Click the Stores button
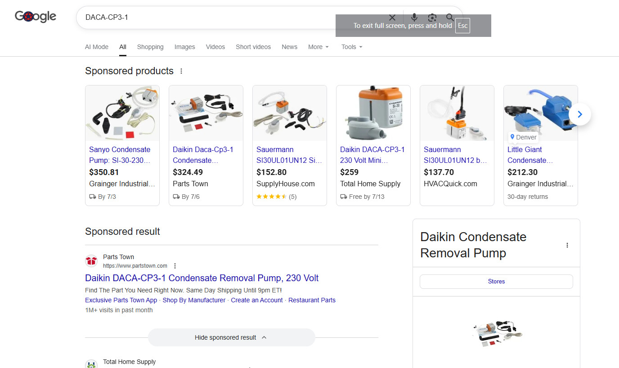 tap(496, 282)
